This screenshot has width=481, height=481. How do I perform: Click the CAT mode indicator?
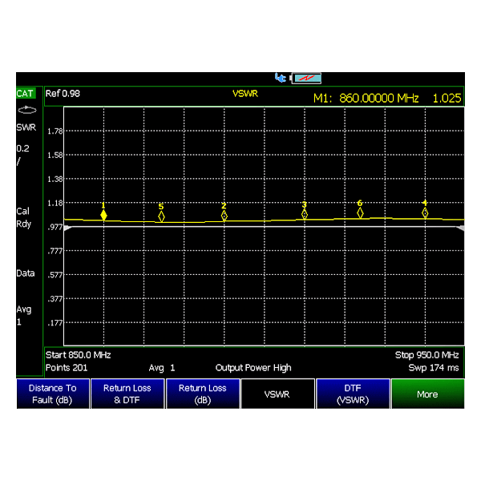[26, 94]
